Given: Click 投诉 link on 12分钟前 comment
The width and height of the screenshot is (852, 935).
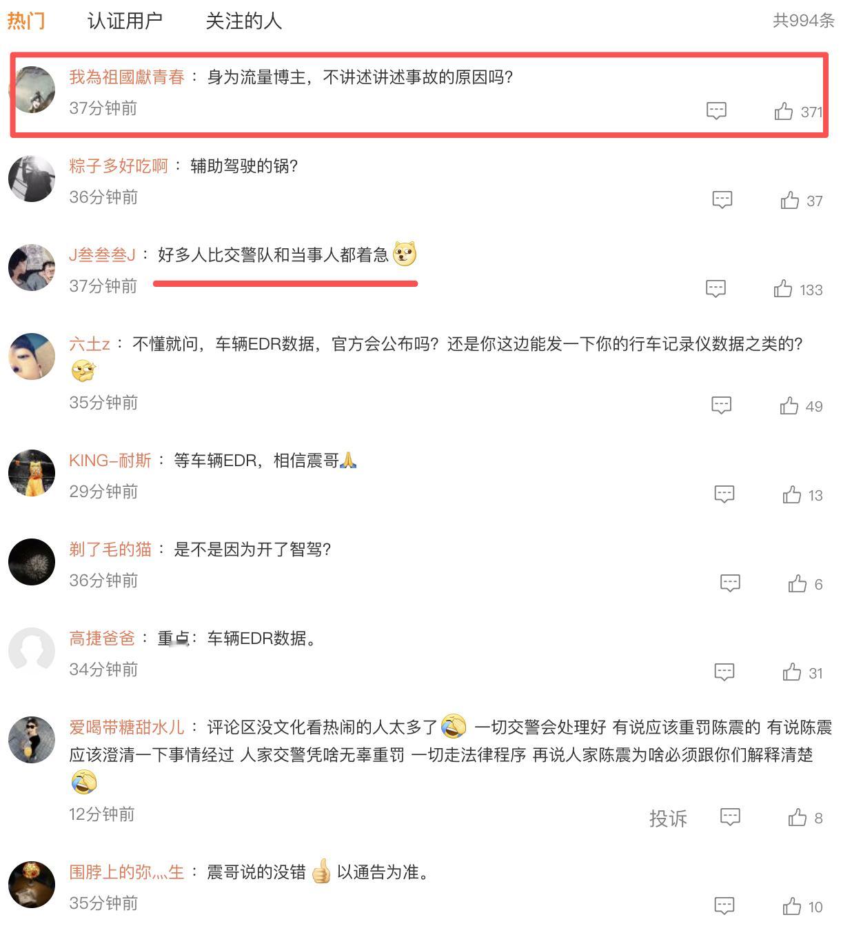Looking at the screenshot, I should [x=668, y=818].
